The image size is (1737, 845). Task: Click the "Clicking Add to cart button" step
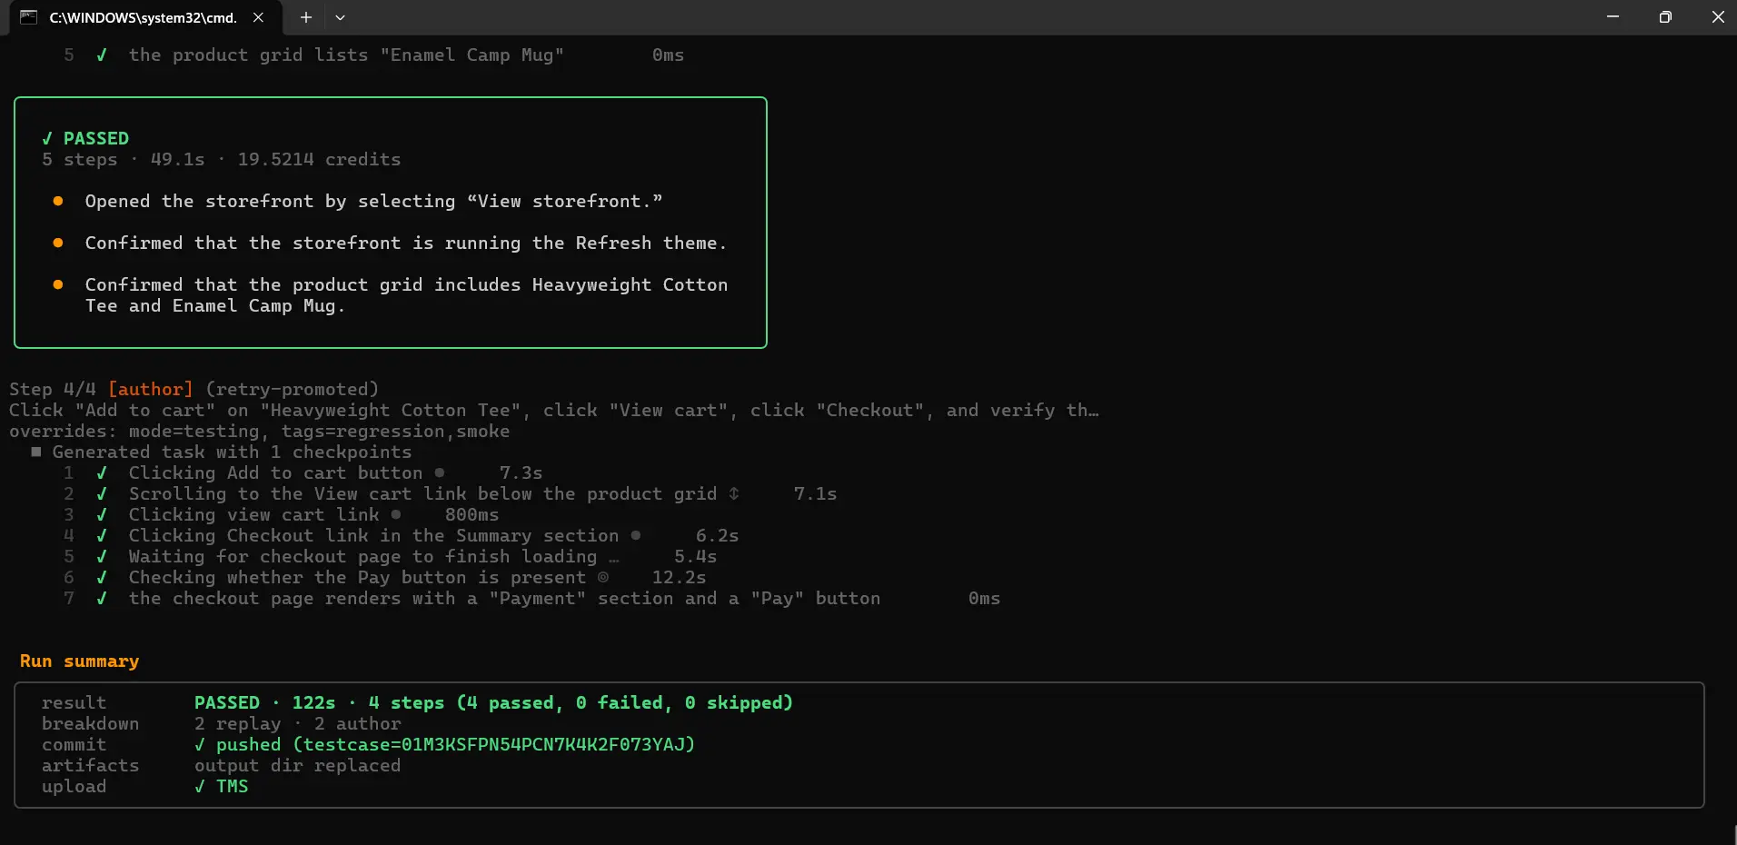tap(275, 472)
